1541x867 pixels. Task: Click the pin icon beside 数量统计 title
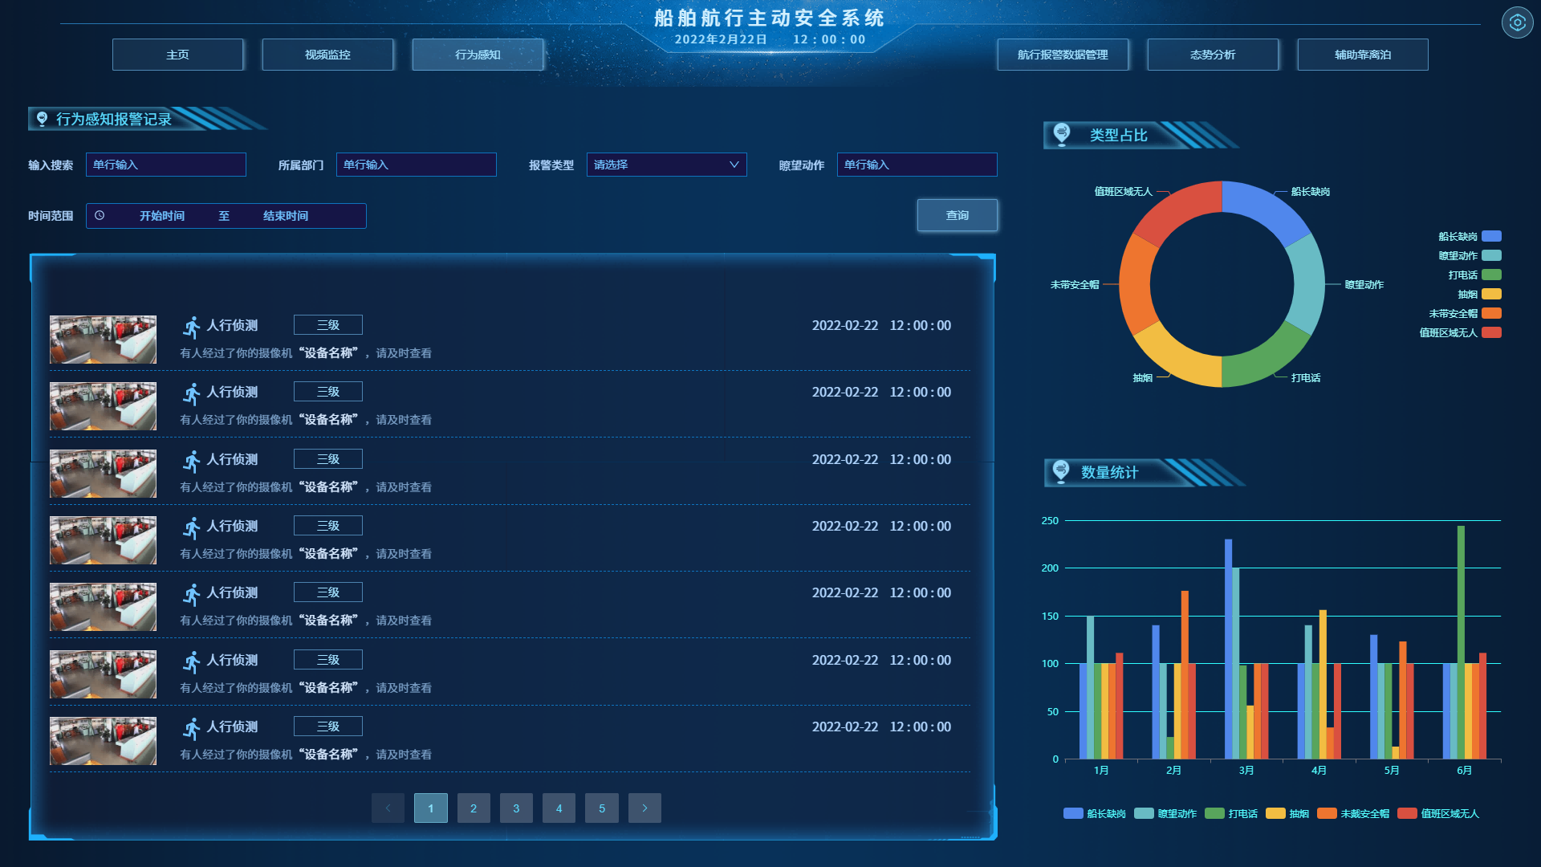pyautogui.click(x=1061, y=471)
